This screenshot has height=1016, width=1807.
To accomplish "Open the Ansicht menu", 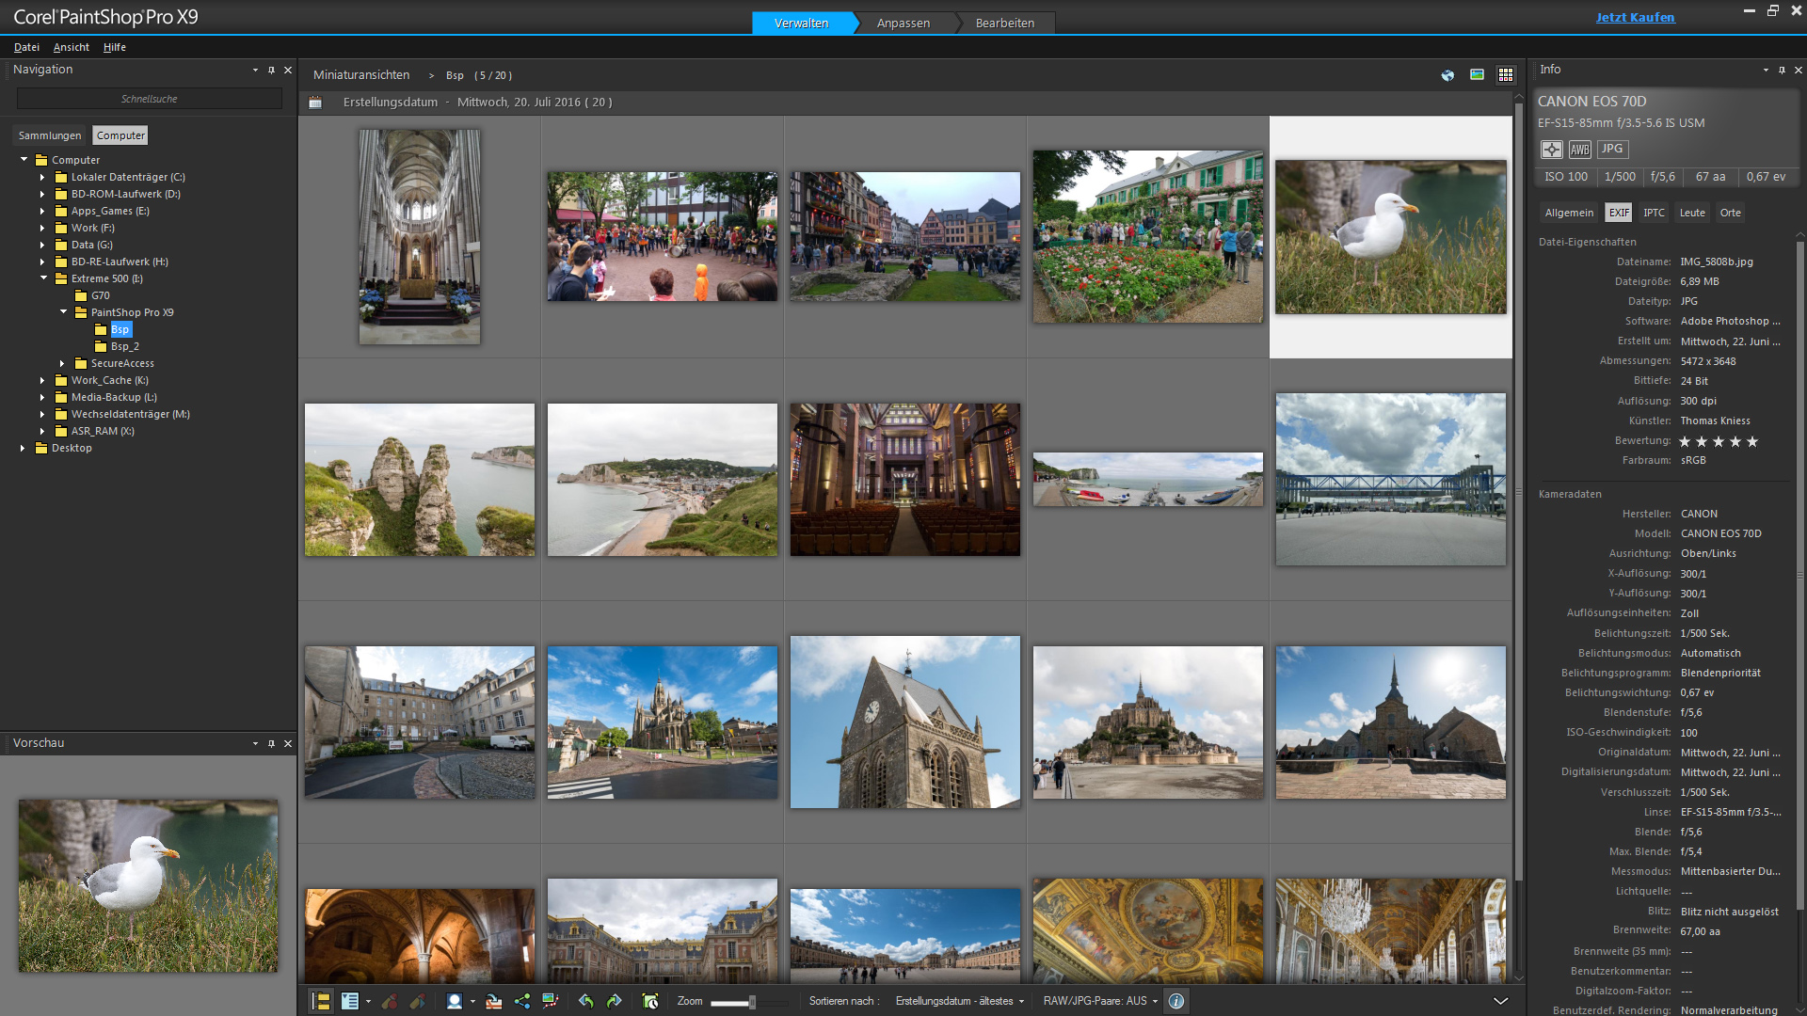I will [x=72, y=47].
